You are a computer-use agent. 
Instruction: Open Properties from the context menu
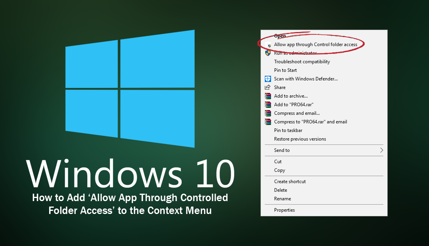(324, 210)
